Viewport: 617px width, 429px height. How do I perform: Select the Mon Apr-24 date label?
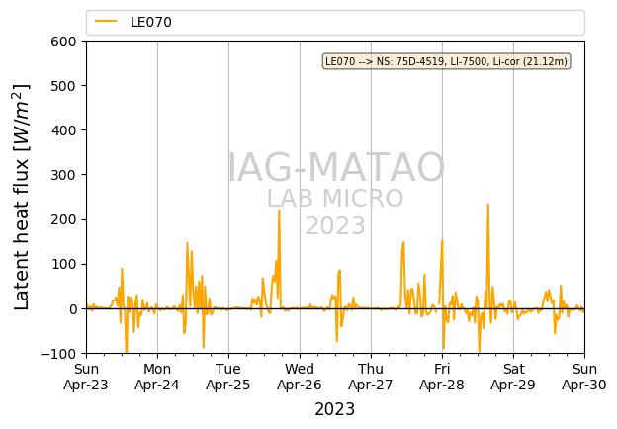(157, 377)
